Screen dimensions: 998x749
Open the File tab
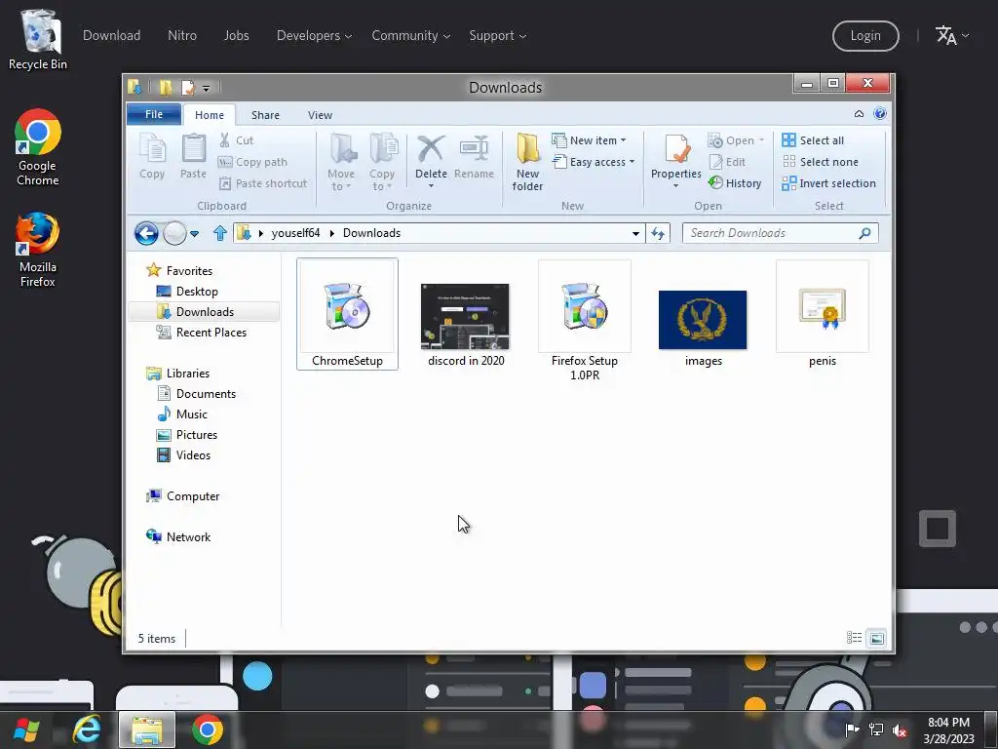coord(154,114)
